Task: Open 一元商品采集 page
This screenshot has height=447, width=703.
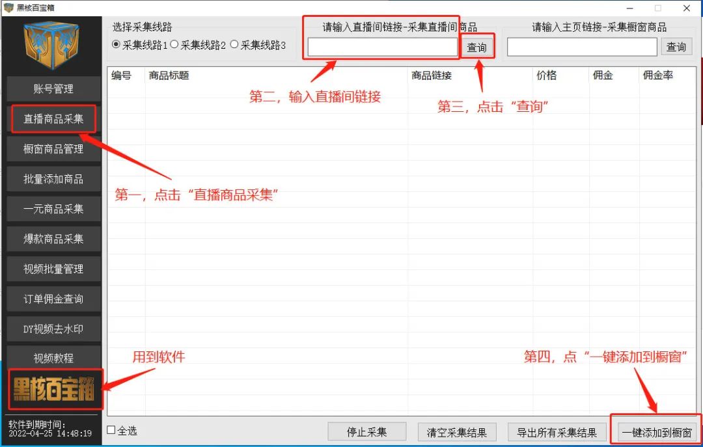Action: point(53,209)
